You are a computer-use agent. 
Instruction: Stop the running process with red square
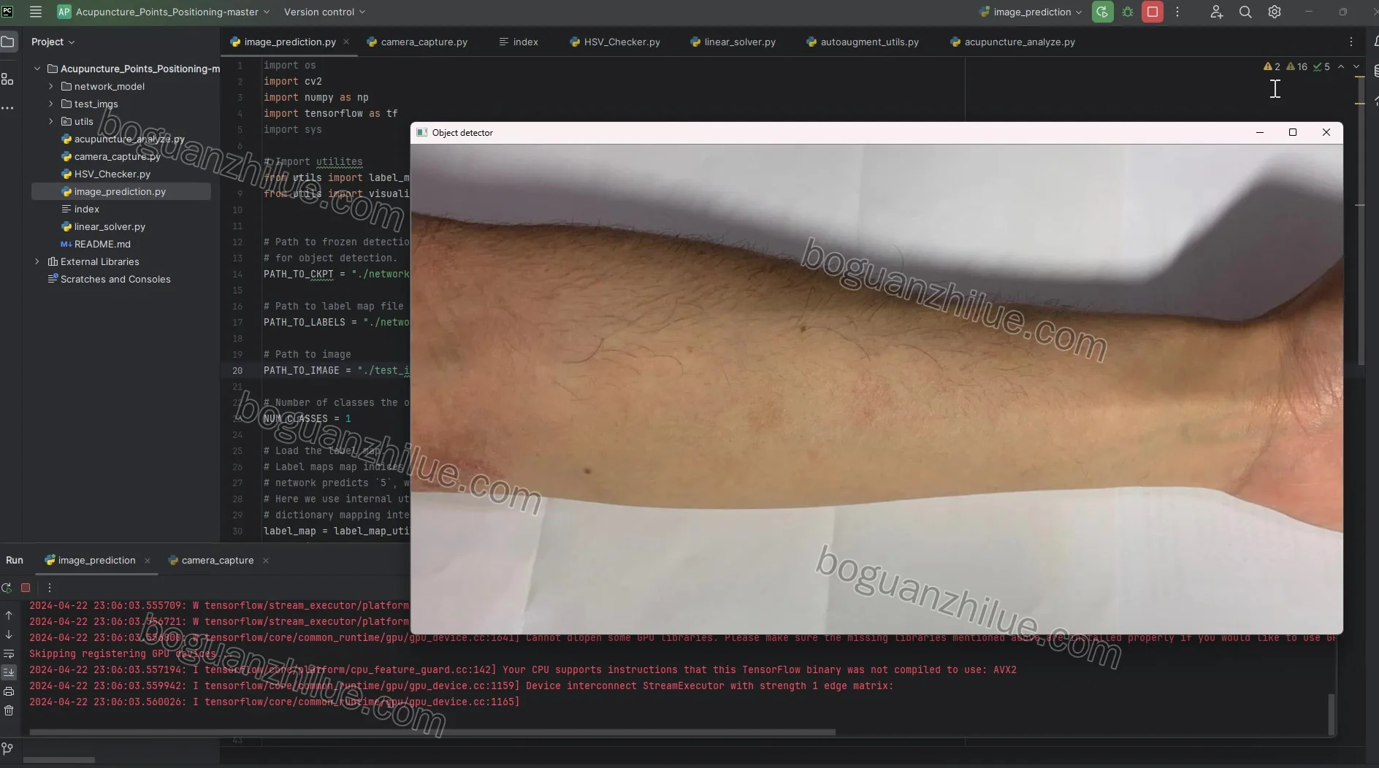[1153, 12]
